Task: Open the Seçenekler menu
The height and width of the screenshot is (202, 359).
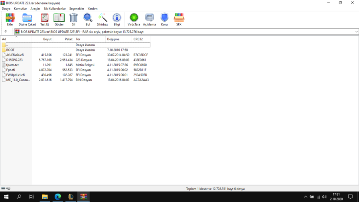Action: [77, 9]
